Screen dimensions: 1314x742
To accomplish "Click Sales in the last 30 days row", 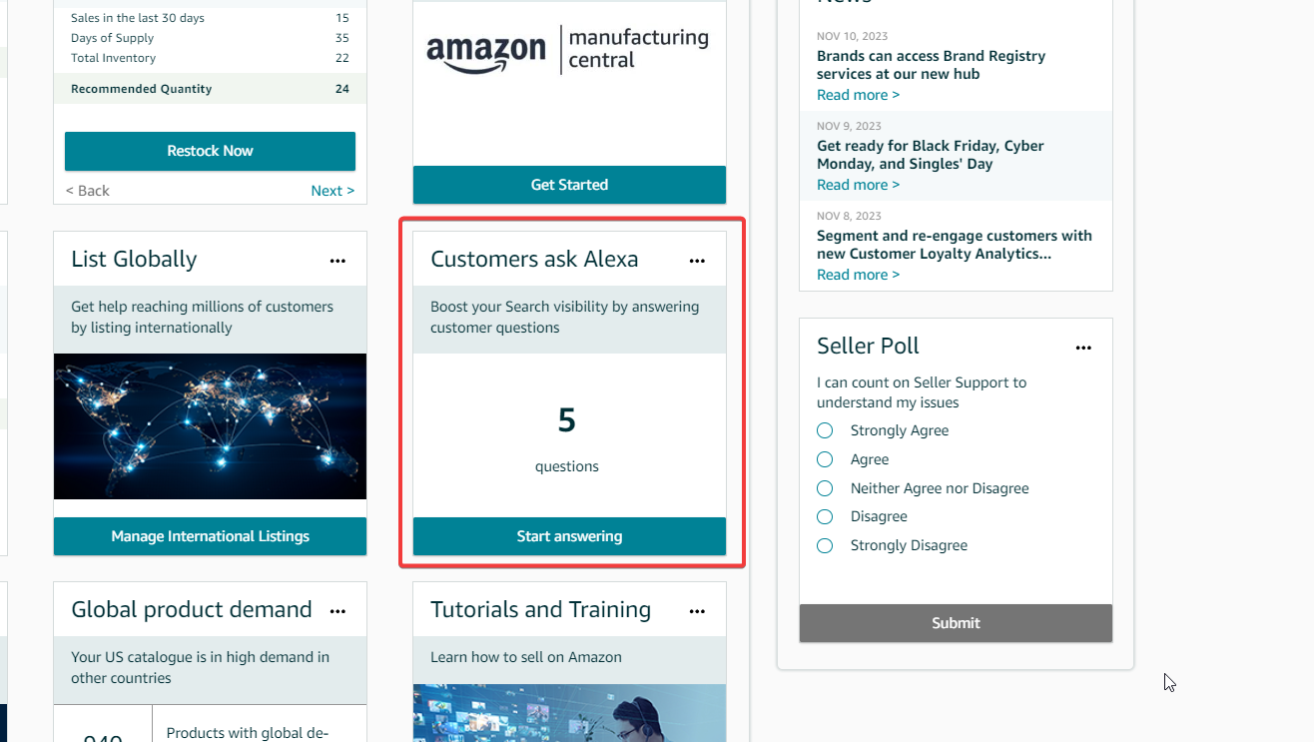I will (x=210, y=18).
